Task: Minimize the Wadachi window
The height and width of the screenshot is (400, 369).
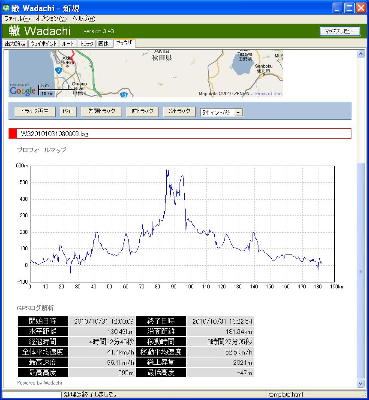Action: tap(337, 8)
